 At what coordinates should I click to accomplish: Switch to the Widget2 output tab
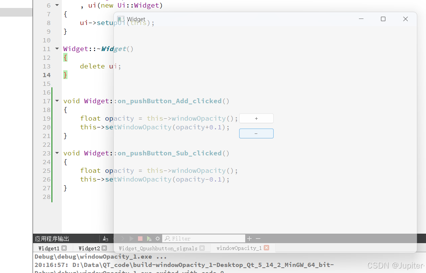pyautogui.click(x=89, y=248)
